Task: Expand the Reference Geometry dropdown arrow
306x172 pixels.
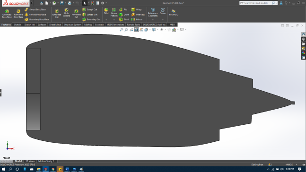Action: click(x=153, y=20)
